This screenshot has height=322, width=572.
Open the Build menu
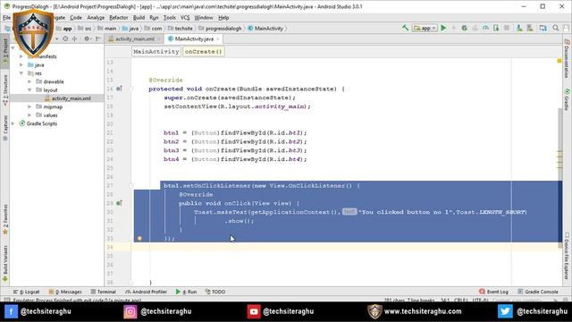139,18
